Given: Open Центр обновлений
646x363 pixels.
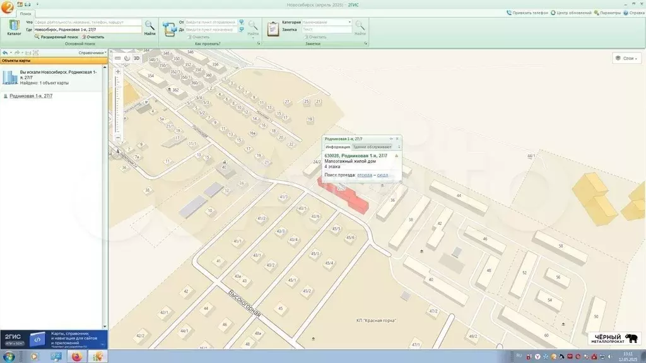Looking at the screenshot, I should point(571,13).
